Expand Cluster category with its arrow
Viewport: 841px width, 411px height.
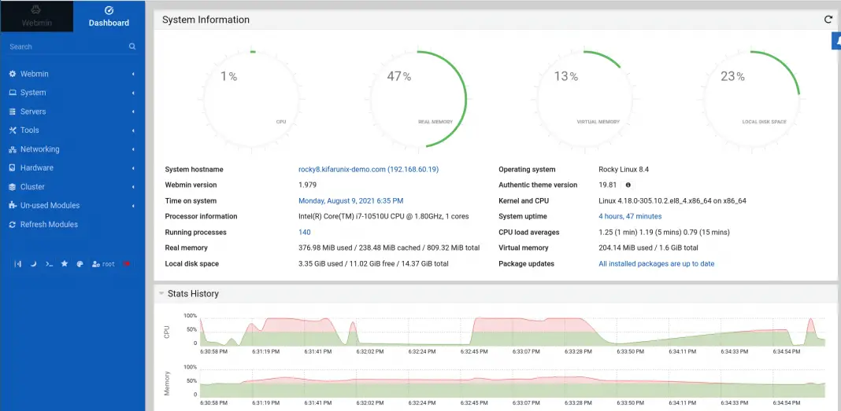[x=133, y=187]
